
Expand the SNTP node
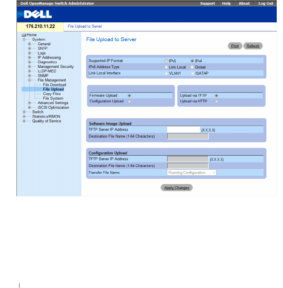point(29,48)
